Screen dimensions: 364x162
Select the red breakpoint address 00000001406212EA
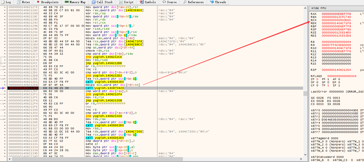[x=23, y=88]
